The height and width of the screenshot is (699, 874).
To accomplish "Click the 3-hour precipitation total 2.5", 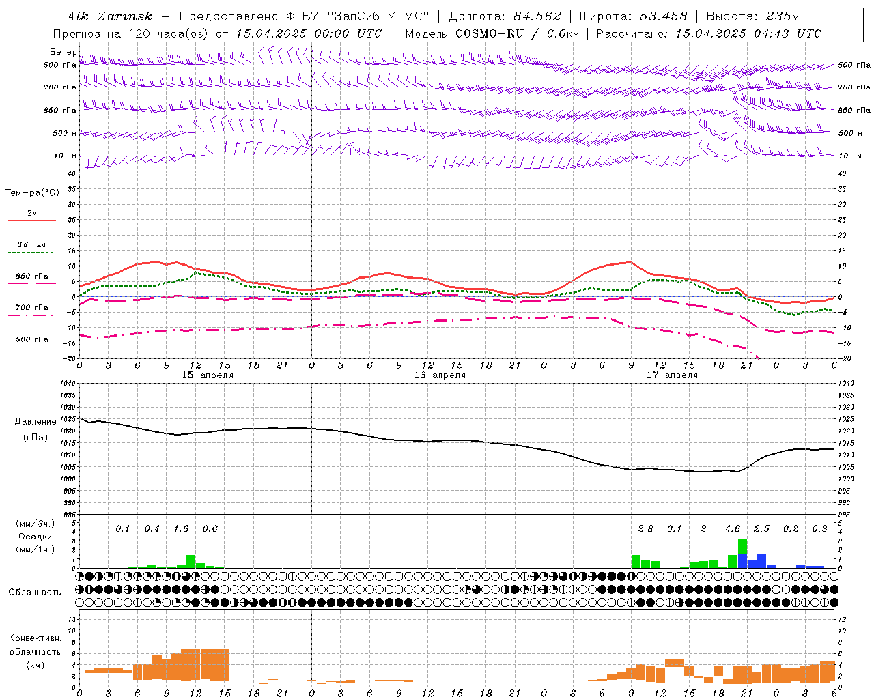I will [x=761, y=529].
